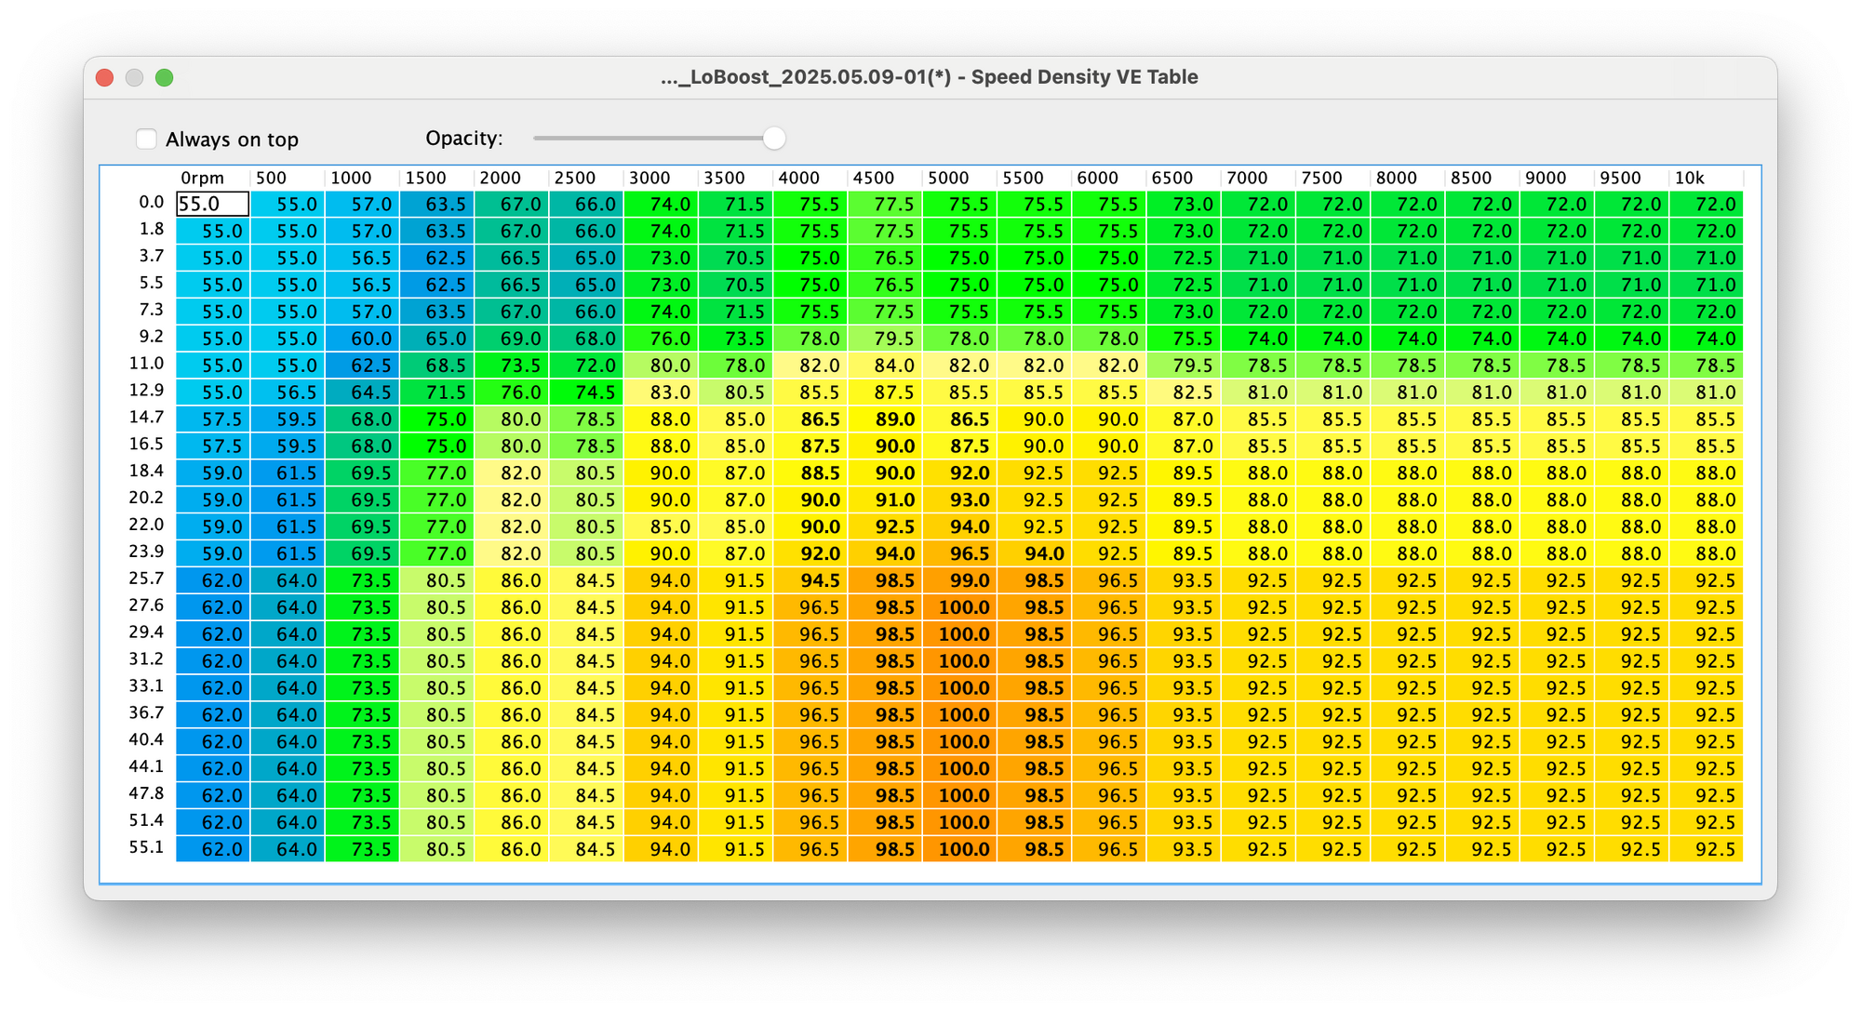Select the 57.5 cell in row 16.5, 0rpm column
Viewport: 1861px width, 1011px height.
213,446
